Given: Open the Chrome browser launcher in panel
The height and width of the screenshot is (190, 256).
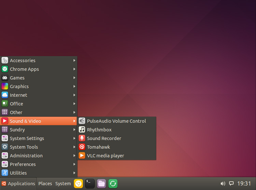Looking at the screenshot, I should tap(79, 184).
